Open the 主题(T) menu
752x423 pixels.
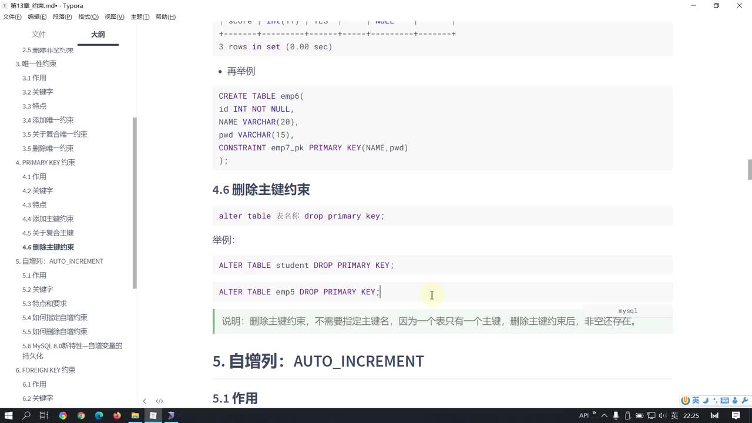140,16
